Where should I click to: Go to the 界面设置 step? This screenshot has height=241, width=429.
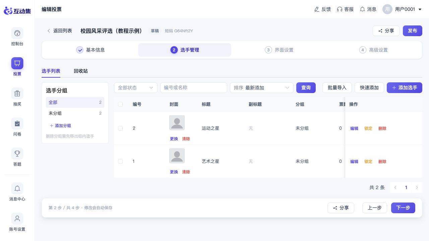click(279, 50)
